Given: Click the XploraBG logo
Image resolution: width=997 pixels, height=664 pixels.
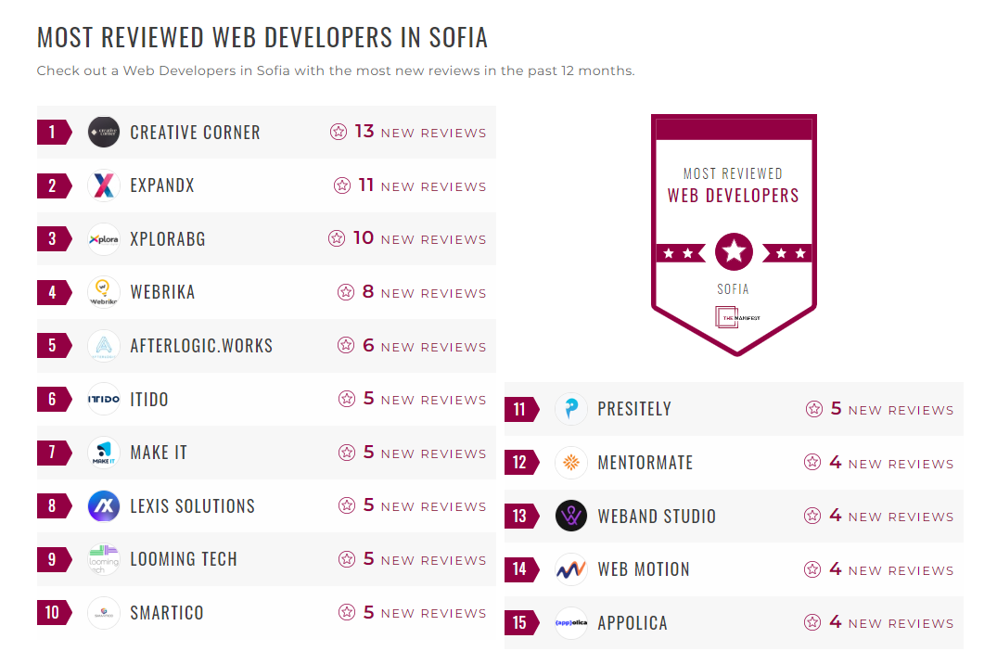Looking at the screenshot, I should pos(104,238).
